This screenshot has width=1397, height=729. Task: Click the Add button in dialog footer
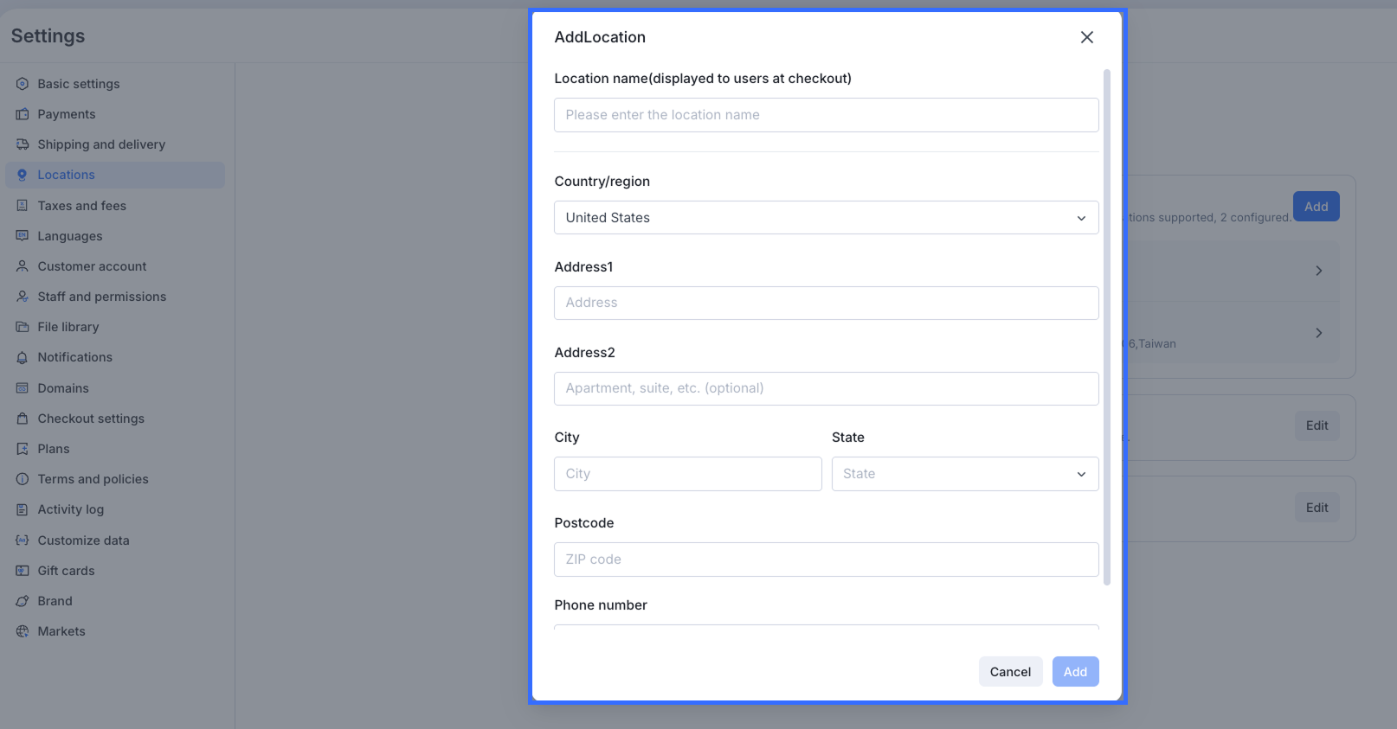[x=1075, y=672]
